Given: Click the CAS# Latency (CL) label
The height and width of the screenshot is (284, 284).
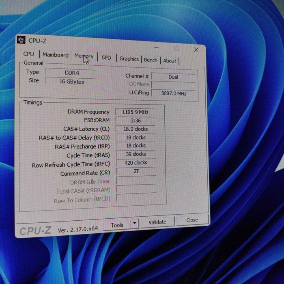Looking at the screenshot, I should (x=86, y=129).
